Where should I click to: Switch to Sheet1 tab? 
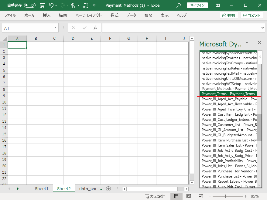[x=42, y=188]
